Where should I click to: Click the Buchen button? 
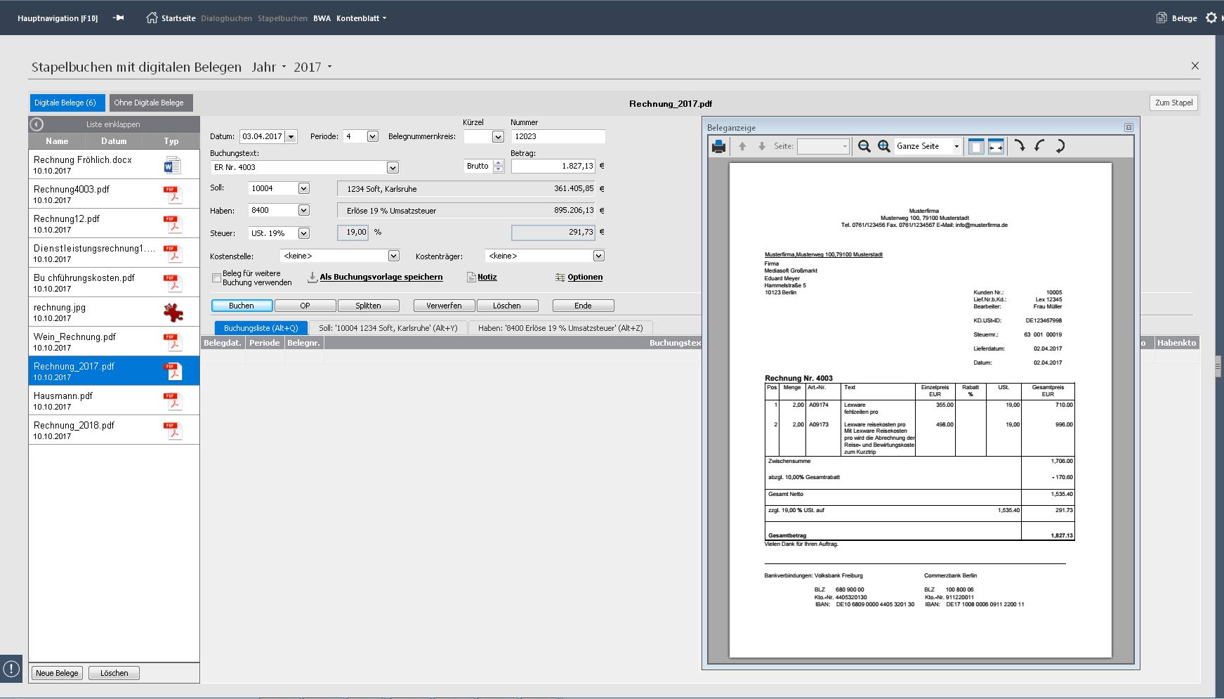tap(242, 306)
